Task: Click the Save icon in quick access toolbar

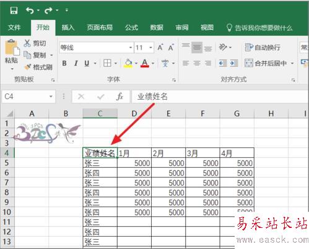Action: point(14,11)
